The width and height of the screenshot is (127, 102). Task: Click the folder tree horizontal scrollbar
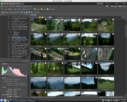14,59
